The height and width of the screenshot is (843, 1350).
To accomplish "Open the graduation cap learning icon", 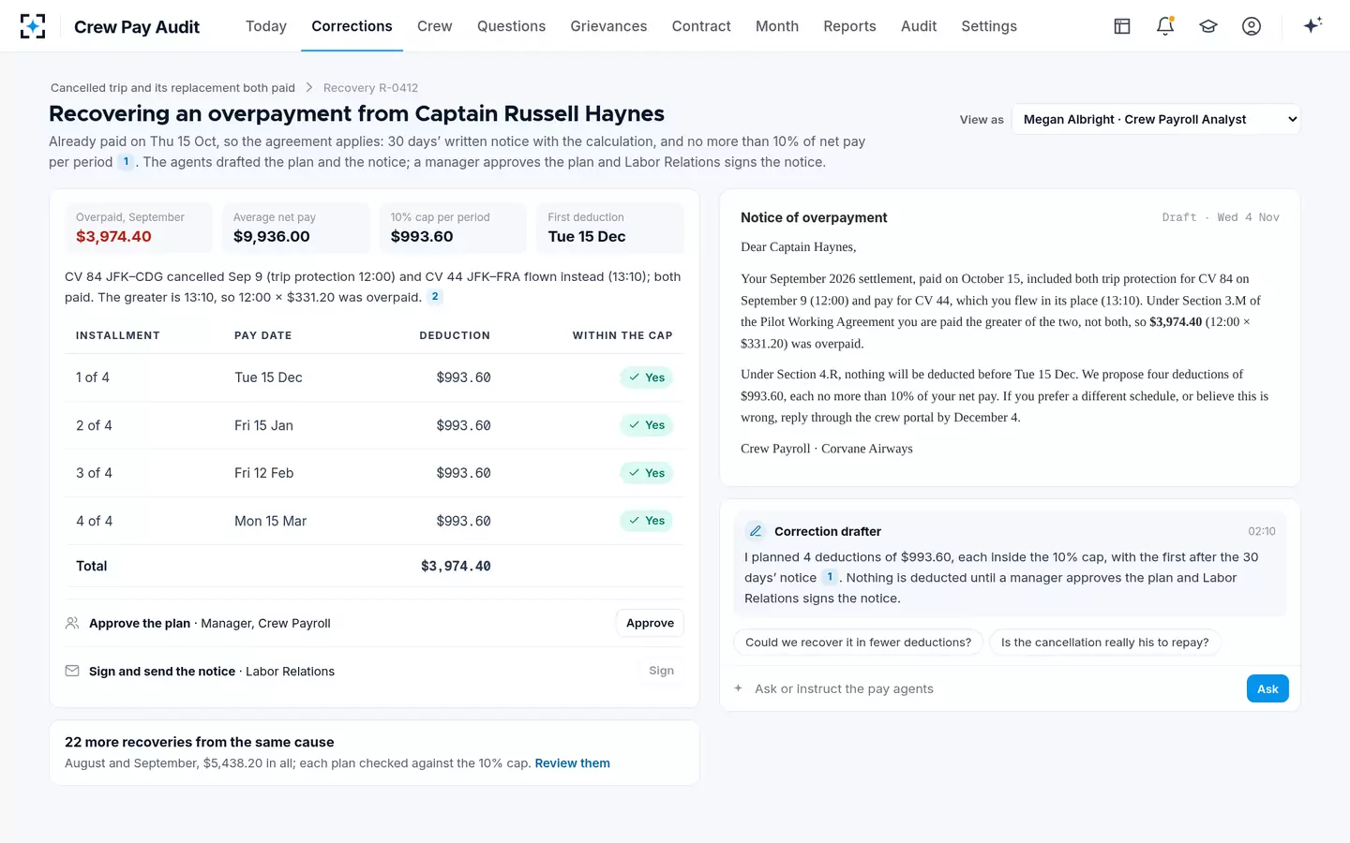I will click(x=1208, y=26).
